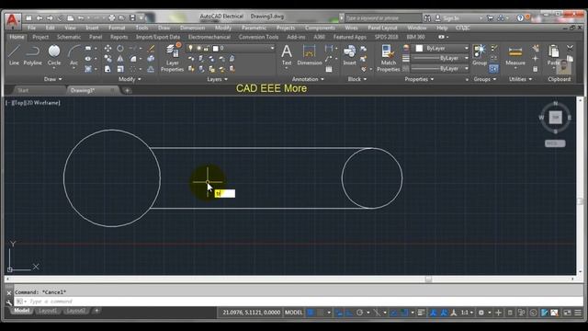
Task: Toggle MODEL space button in status bar
Action: coord(293,313)
